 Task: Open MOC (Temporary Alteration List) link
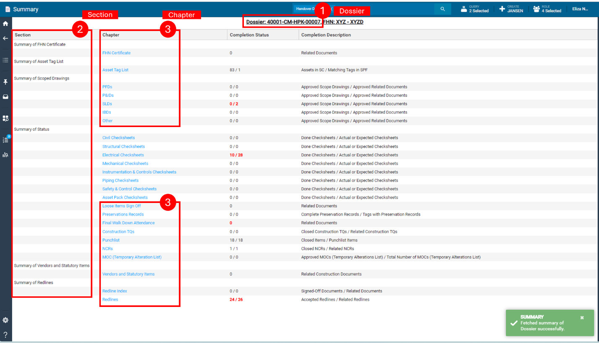click(132, 257)
